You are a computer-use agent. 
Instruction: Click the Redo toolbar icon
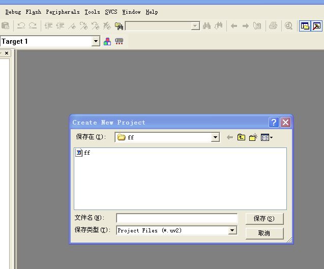[x=33, y=26]
